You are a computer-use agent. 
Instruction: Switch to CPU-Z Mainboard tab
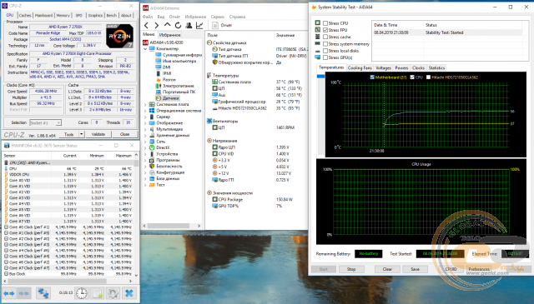(43, 15)
